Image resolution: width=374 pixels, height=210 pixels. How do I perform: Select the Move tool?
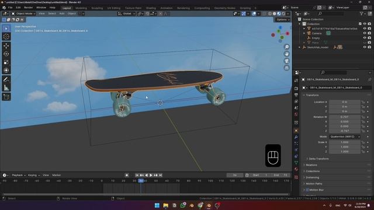click(x=6, y=45)
